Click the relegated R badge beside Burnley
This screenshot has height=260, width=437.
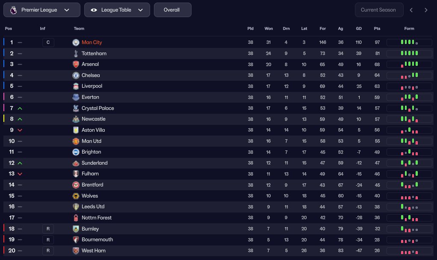[x=48, y=229]
